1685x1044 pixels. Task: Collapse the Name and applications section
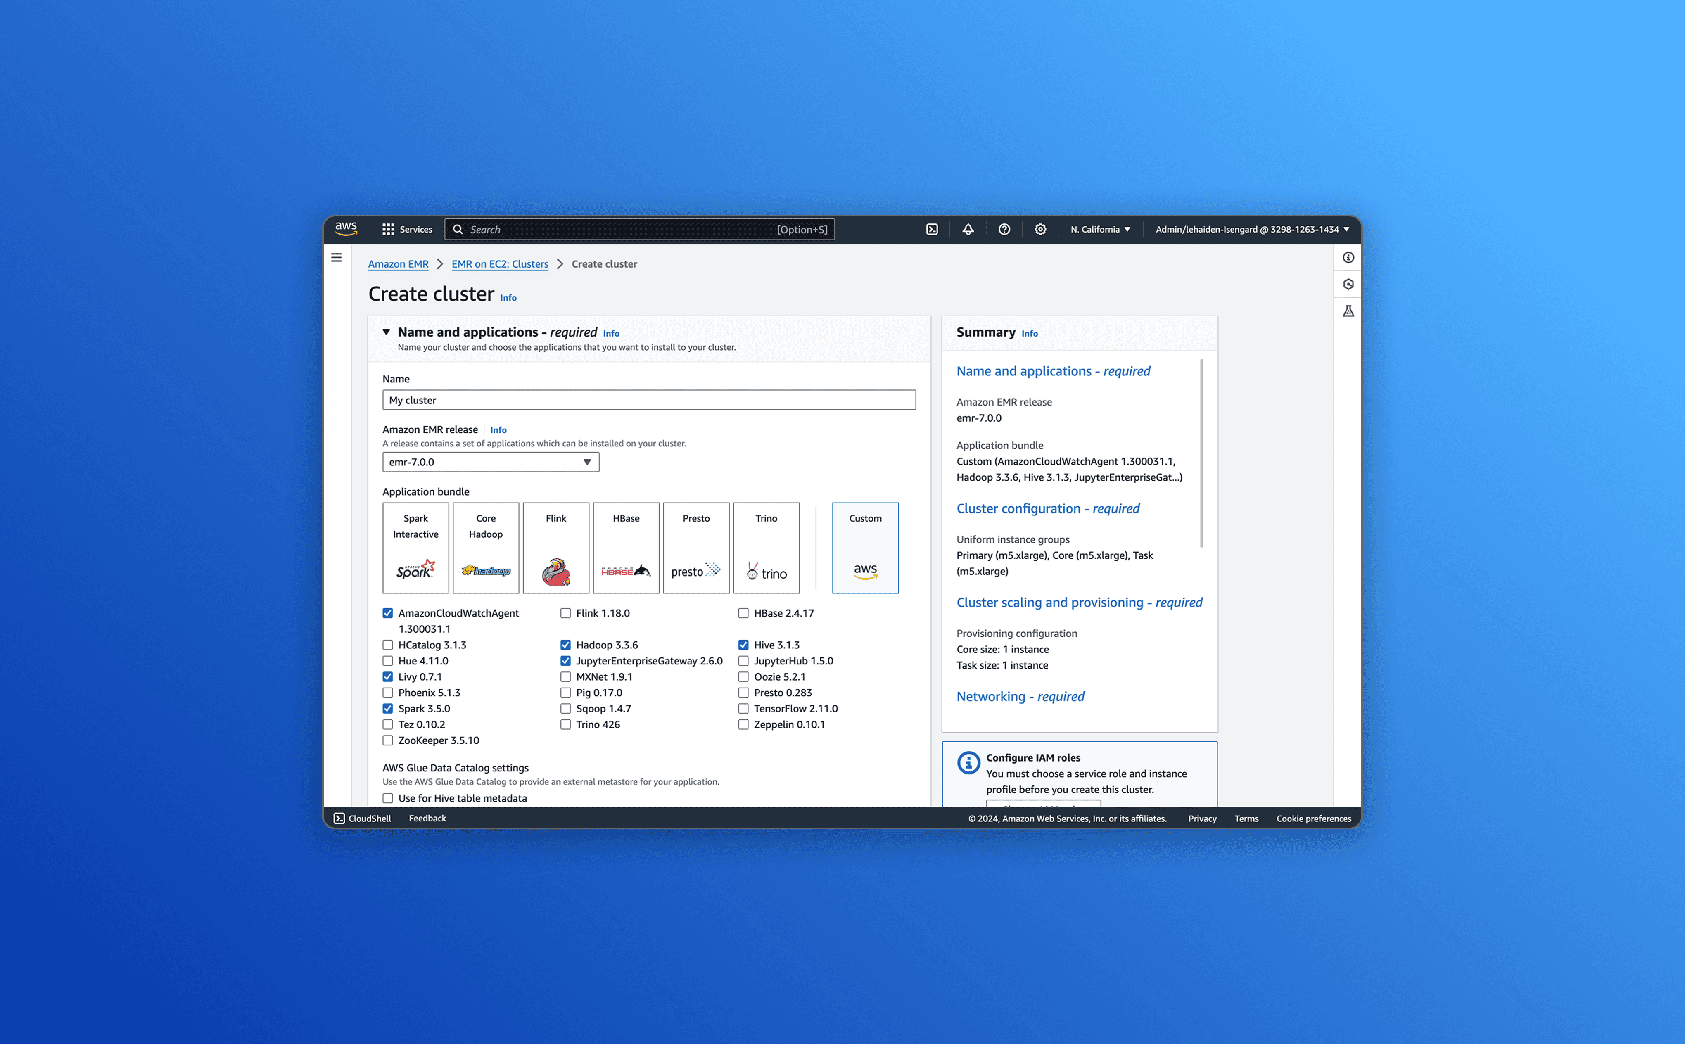click(x=387, y=332)
